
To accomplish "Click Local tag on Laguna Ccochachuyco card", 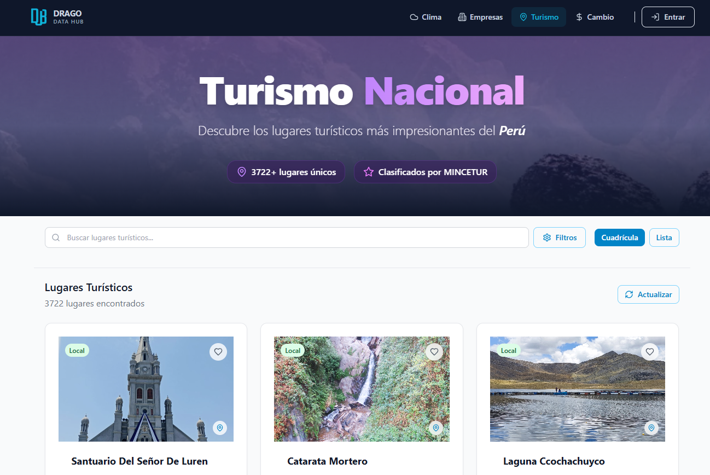I will pyautogui.click(x=509, y=350).
